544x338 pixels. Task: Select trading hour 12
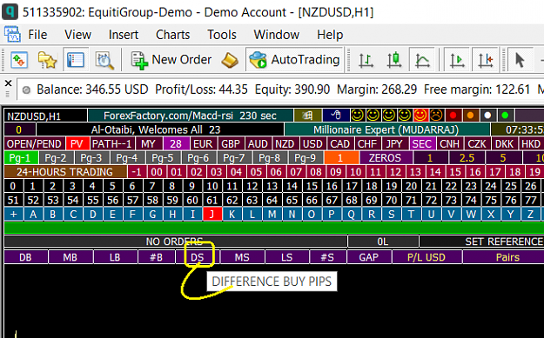[395, 172]
